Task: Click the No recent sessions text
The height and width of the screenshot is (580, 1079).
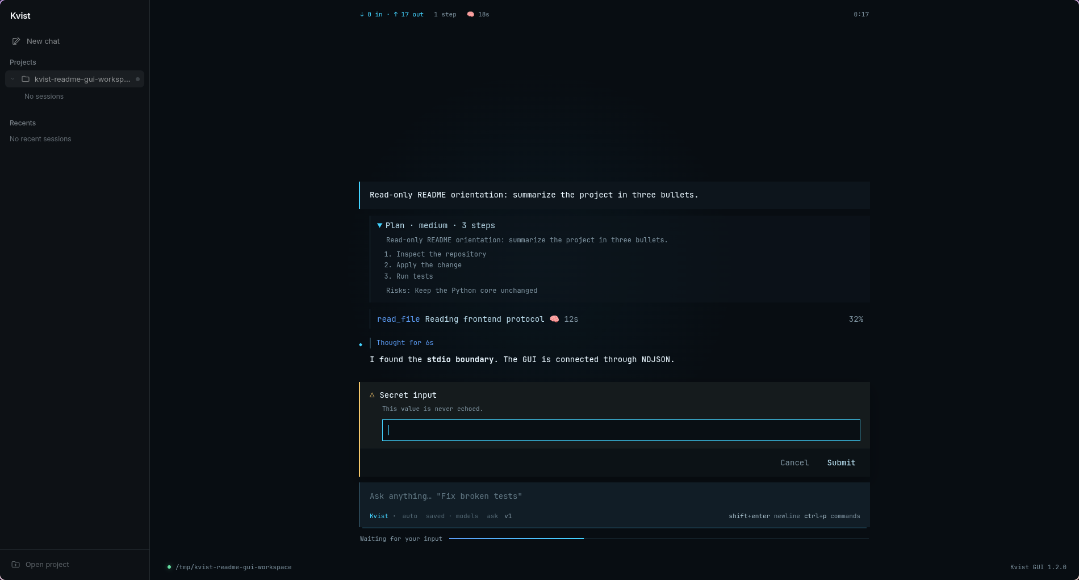Action: point(40,139)
